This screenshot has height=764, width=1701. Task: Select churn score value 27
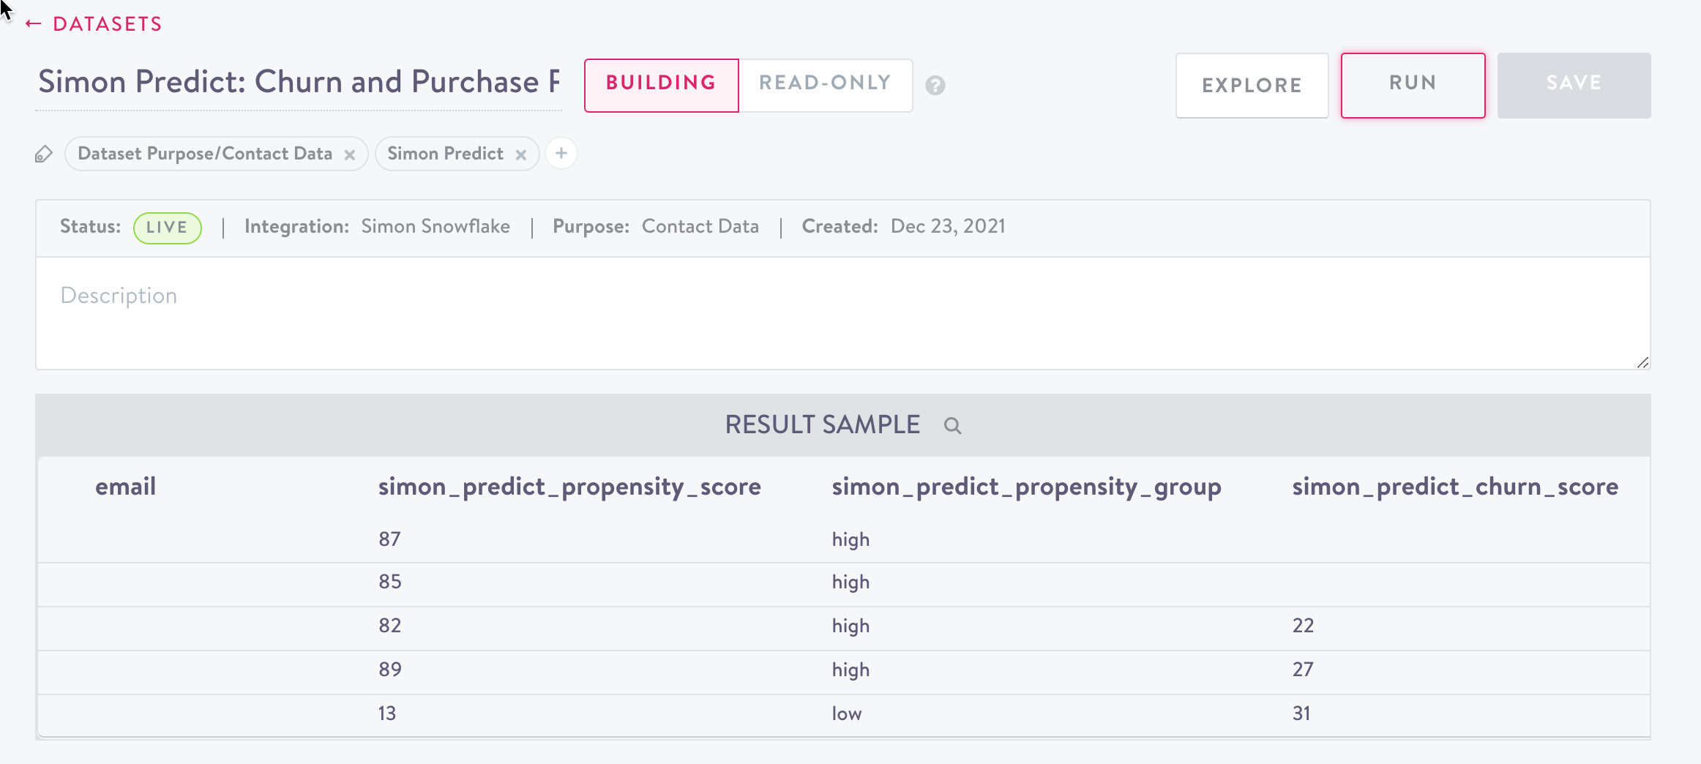pyautogui.click(x=1303, y=670)
